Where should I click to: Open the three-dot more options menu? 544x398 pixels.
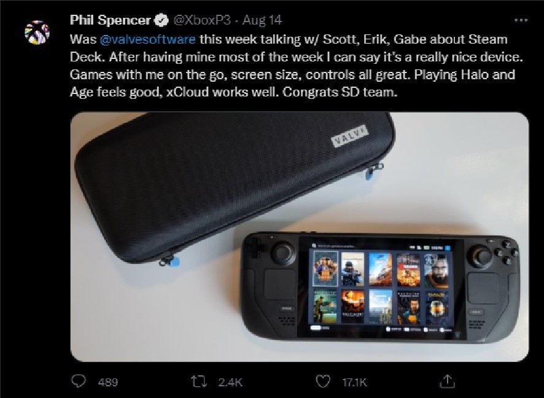[521, 20]
